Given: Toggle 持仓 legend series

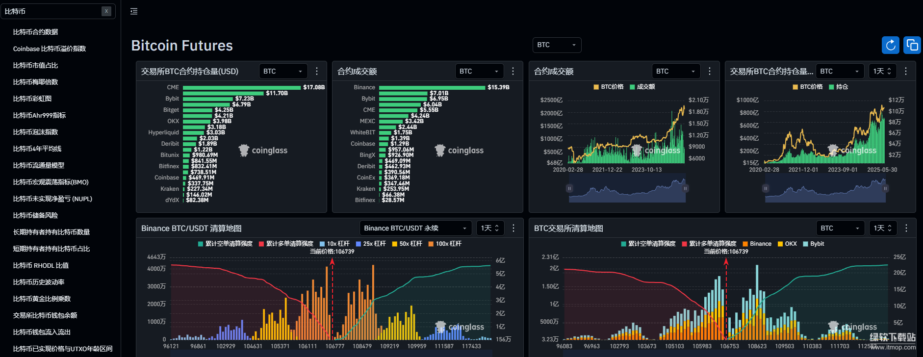Looking at the screenshot, I should (x=839, y=87).
